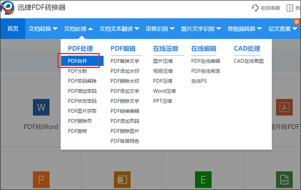301x190 pixels.
Task: Open 在线PS link
Action: tap(199, 81)
